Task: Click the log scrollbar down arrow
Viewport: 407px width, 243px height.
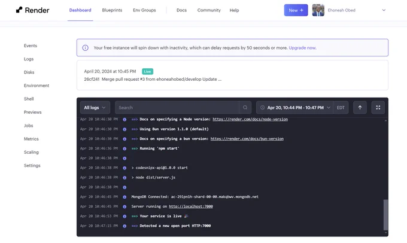Action: coord(385,233)
